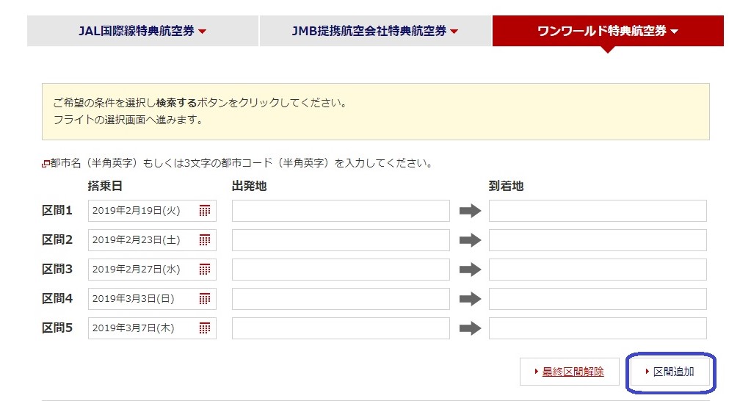Focus the 区間1 到着地 input field

click(598, 211)
